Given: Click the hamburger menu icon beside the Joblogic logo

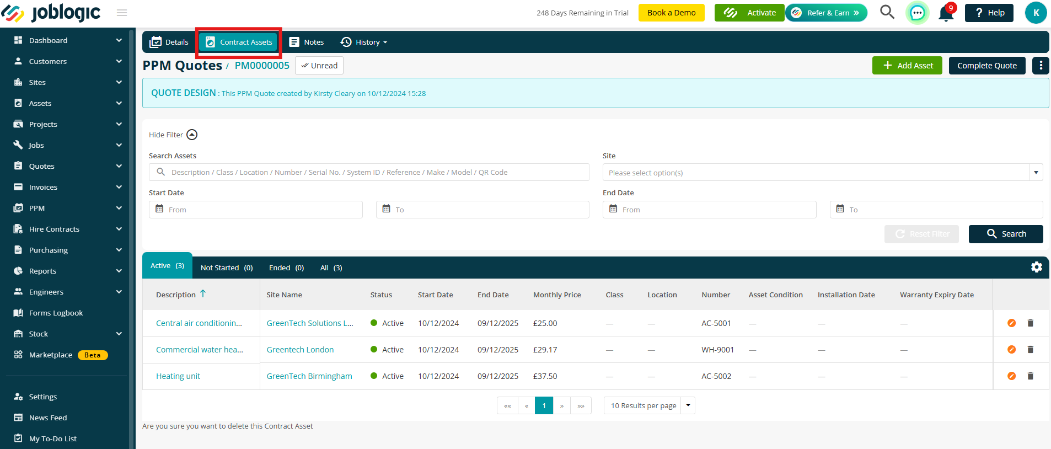Looking at the screenshot, I should coord(122,13).
